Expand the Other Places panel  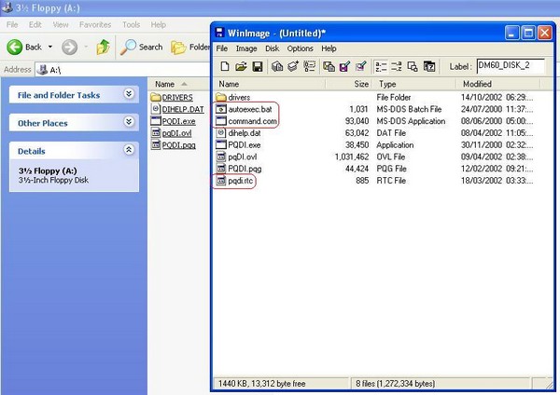tap(129, 122)
